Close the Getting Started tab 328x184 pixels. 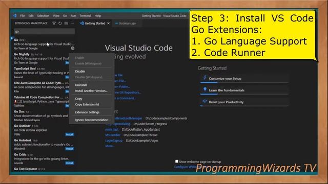click(108, 24)
